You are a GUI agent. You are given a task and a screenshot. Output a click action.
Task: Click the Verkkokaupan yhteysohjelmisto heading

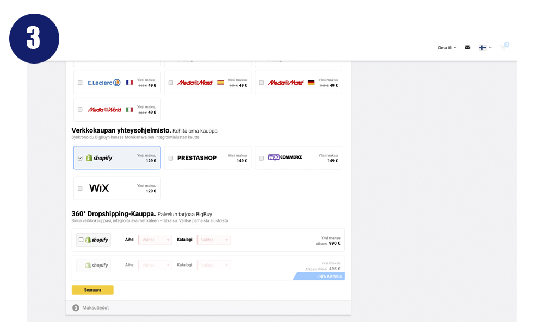[x=121, y=130]
